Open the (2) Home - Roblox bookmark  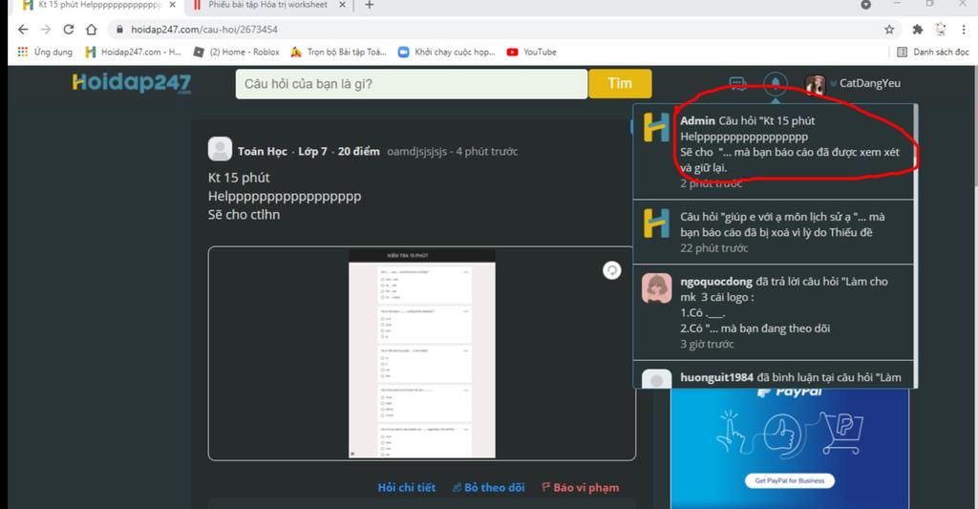tap(237, 52)
